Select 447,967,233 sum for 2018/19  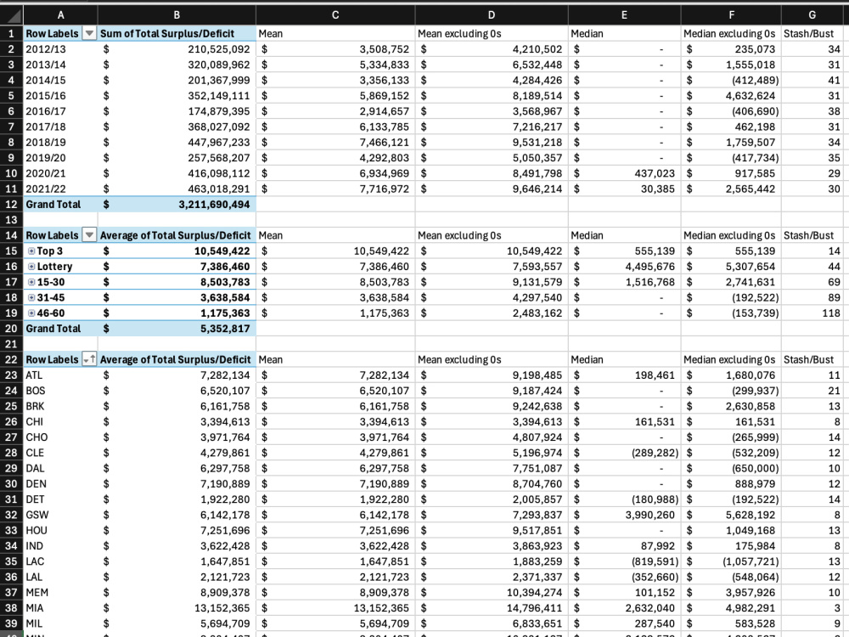(177, 142)
